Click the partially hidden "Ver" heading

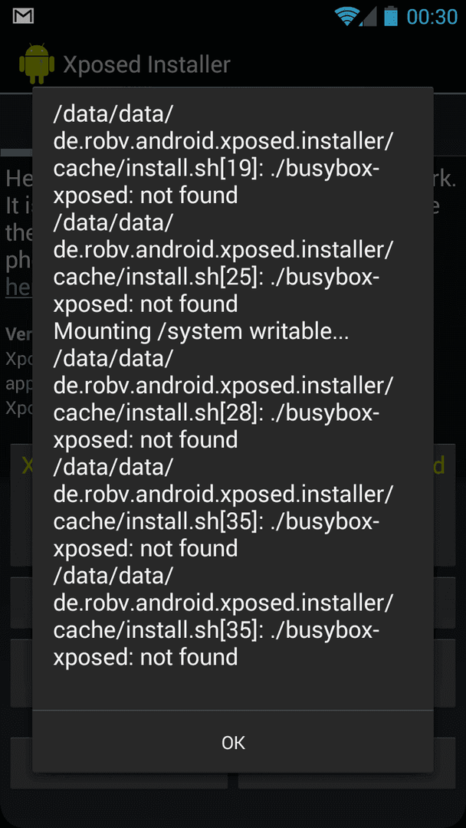[x=18, y=335]
